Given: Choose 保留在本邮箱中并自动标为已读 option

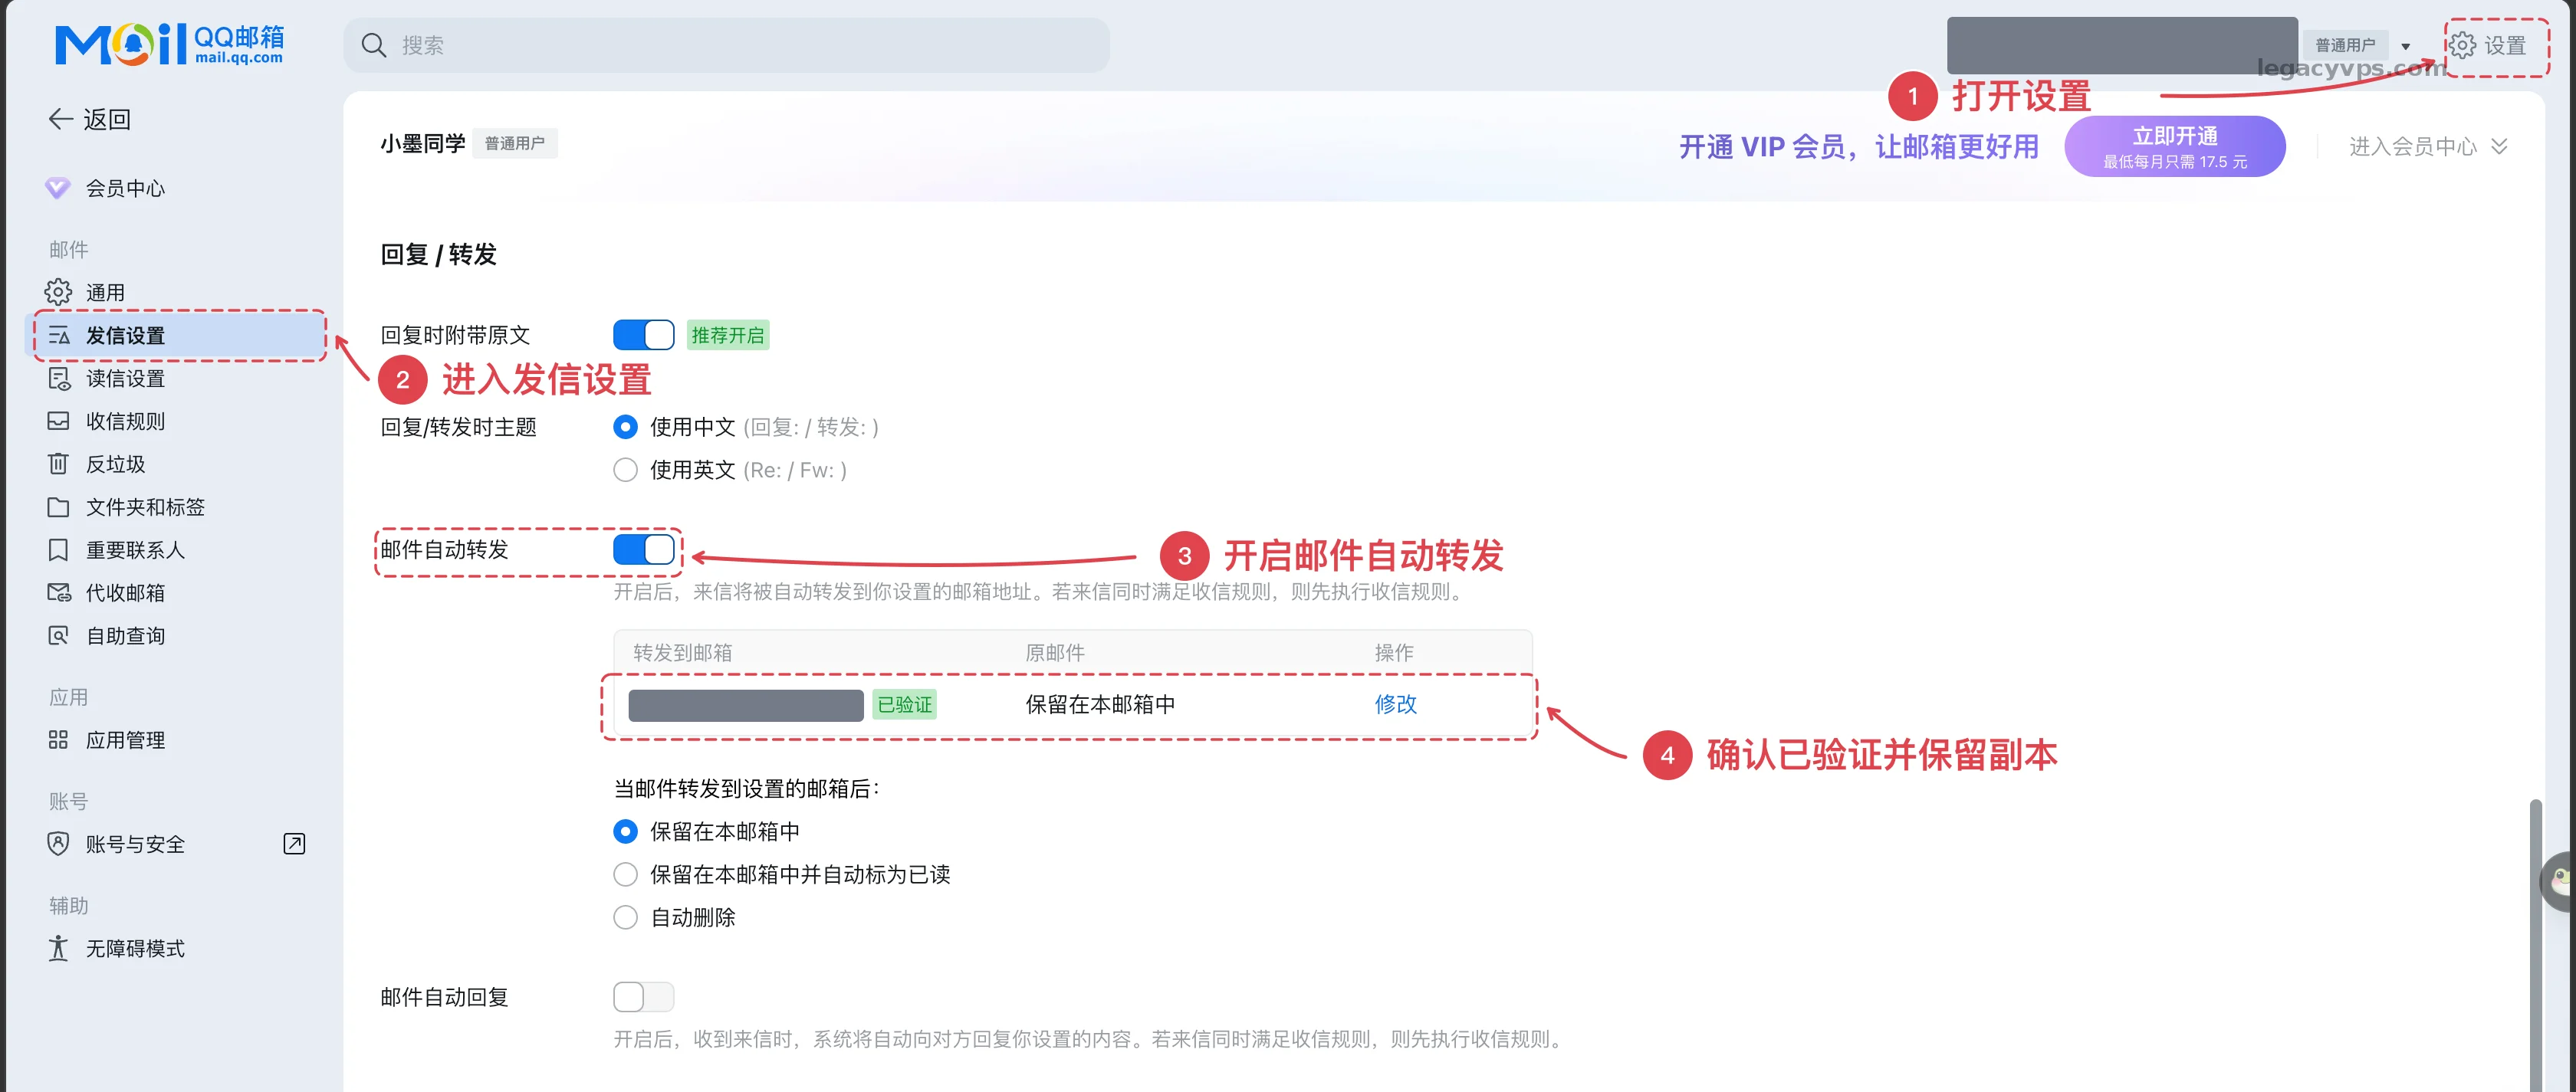Looking at the screenshot, I should tap(625, 874).
